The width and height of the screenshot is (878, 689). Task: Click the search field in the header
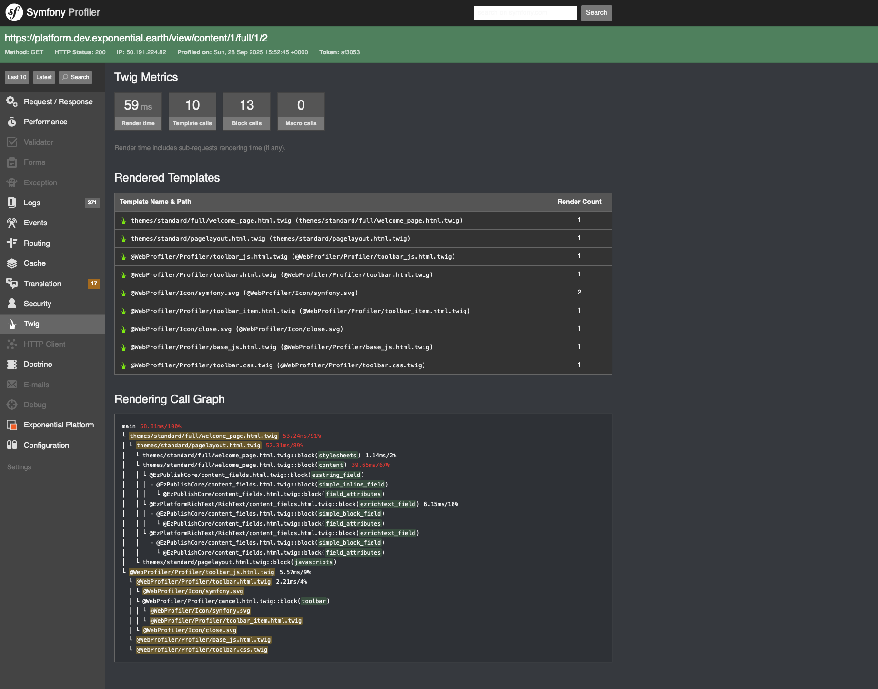[524, 13]
